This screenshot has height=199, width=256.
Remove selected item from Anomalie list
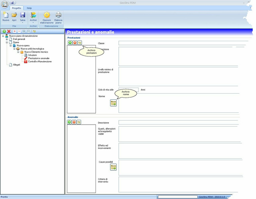point(74,122)
